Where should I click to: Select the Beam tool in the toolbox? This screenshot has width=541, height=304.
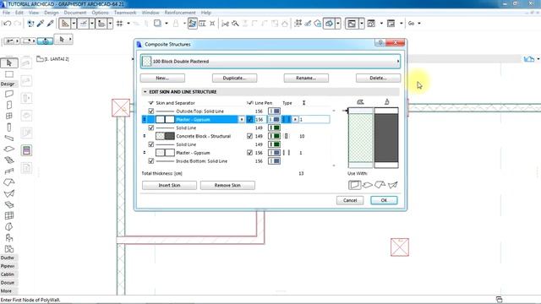coord(9,138)
